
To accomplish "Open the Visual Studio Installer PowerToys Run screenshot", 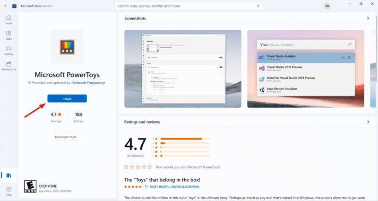I will click(306, 69).
